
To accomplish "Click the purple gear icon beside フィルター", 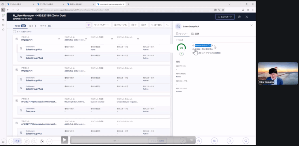I will click(x=88, y=25).
